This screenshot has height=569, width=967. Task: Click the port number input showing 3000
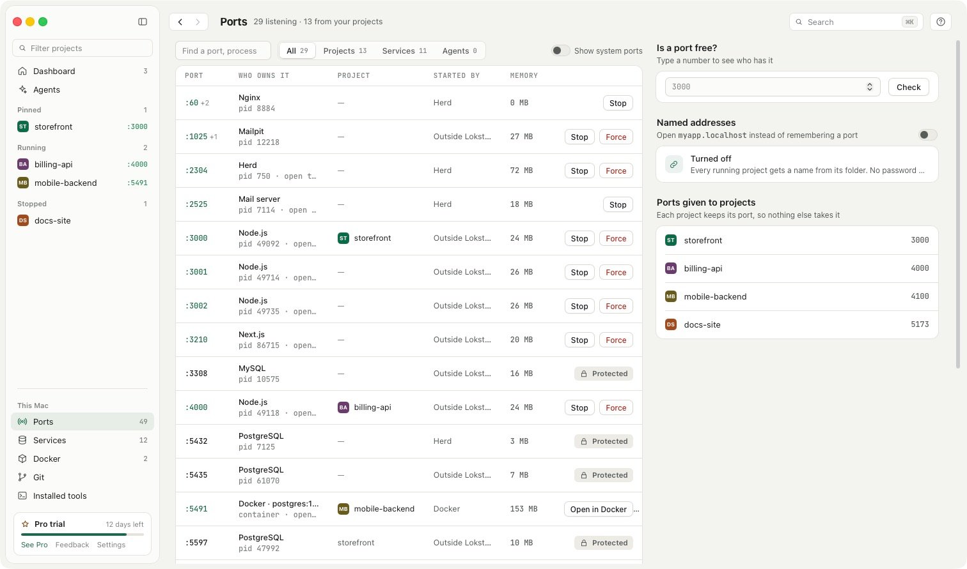click(773, 87)
